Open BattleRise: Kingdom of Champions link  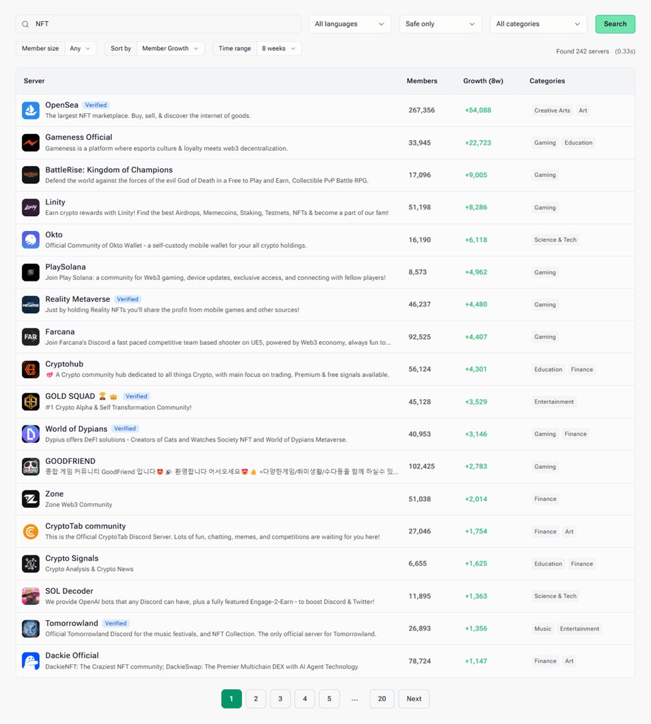click(x=109, y=169)
